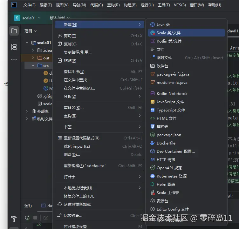The height and width of the screenshot is (229, 239).
Task: Open the 重构(R) menu in menu bar
Action: coord(113,5)
